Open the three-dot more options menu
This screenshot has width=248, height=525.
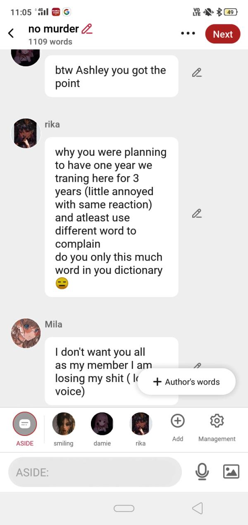[188, 34]
